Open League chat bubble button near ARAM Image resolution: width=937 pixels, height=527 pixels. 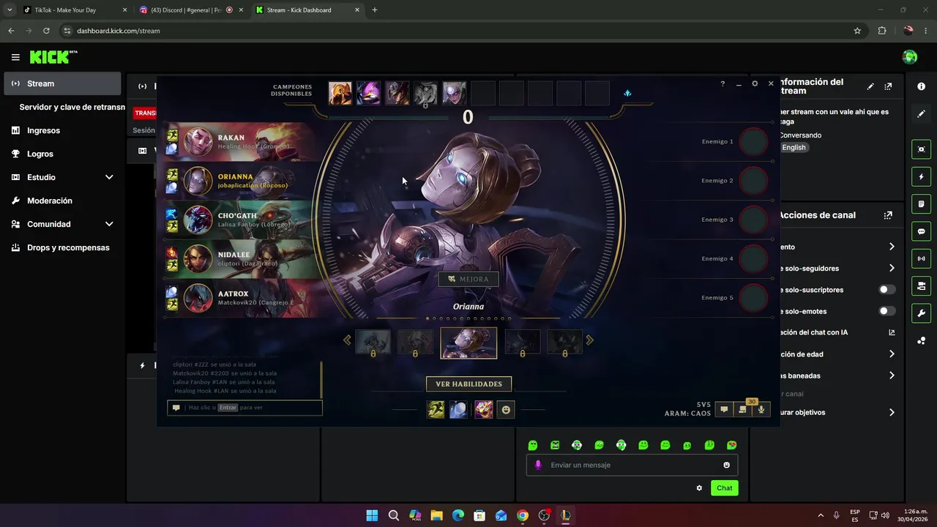(724, 409)
